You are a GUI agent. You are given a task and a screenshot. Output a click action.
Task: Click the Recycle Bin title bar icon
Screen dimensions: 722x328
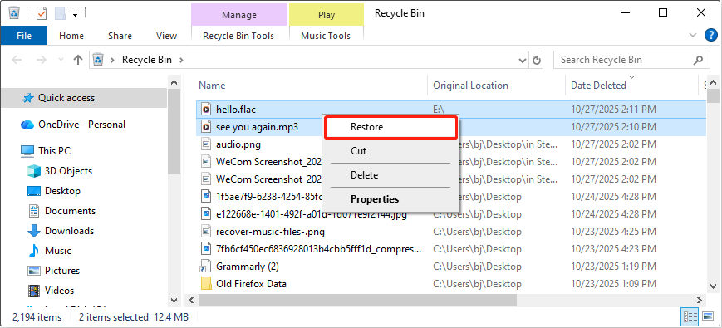coord(14,13)
